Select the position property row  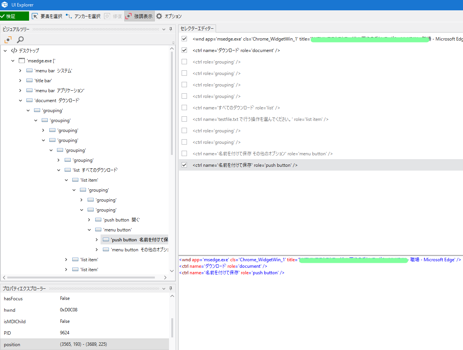click(84, 344)
